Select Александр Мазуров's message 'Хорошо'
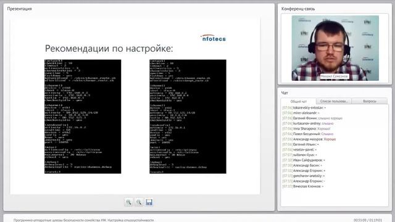Screen dimensions: 395x222 [x=309, y=139]
